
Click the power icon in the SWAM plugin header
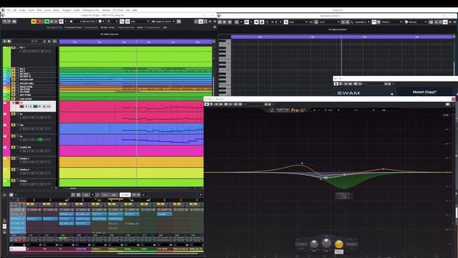[336, 84]
